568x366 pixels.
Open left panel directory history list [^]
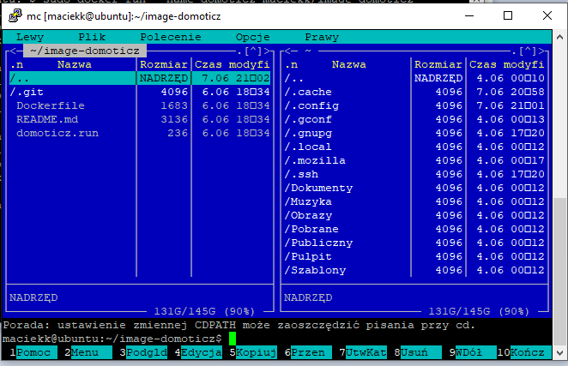[x=257, y=51]
